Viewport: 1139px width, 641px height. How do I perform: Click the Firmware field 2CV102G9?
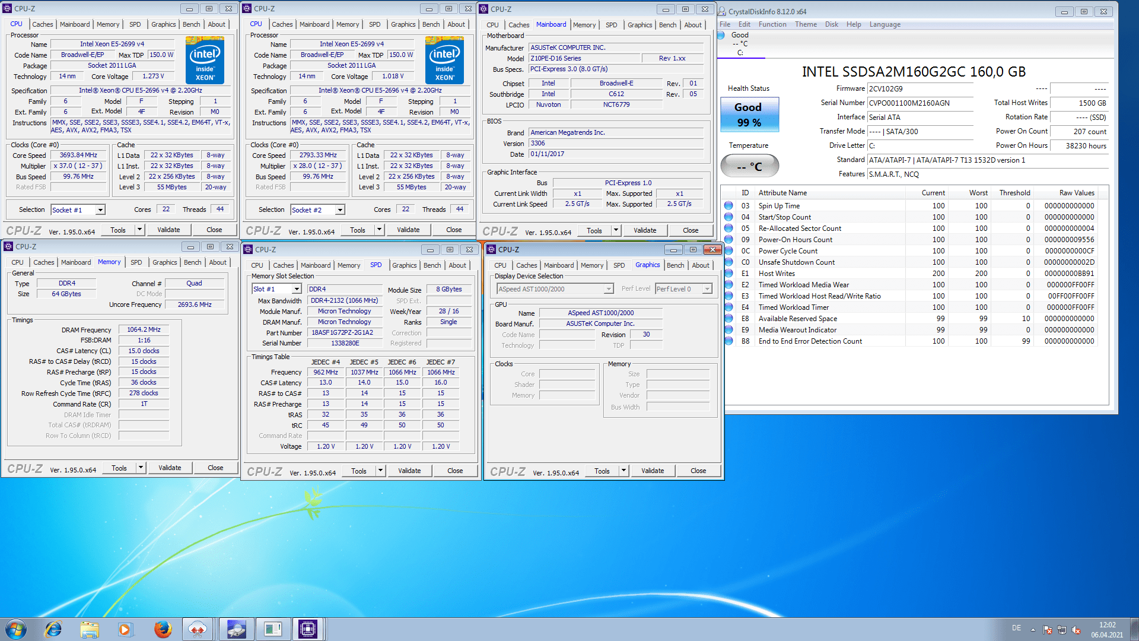[x=920, y=89]
